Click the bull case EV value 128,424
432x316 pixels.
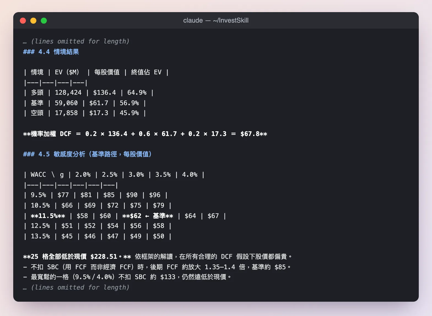click(68, 92)
